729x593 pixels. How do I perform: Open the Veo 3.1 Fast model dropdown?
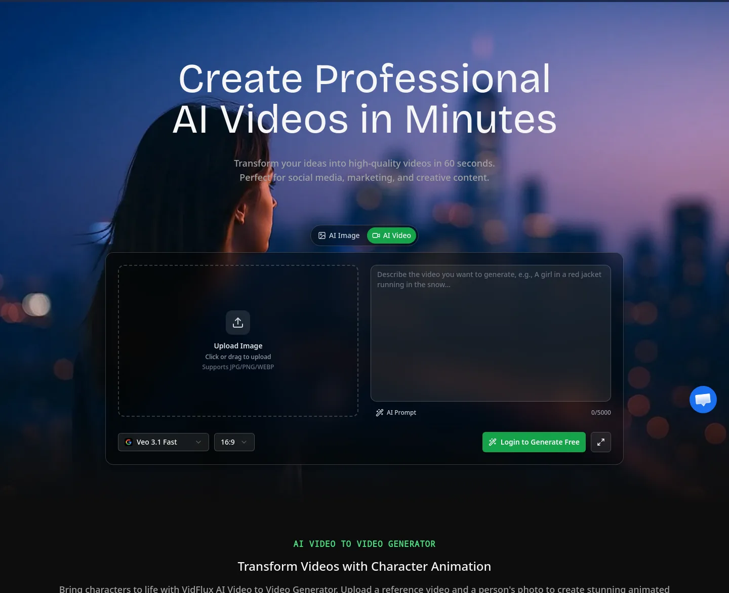164,442
